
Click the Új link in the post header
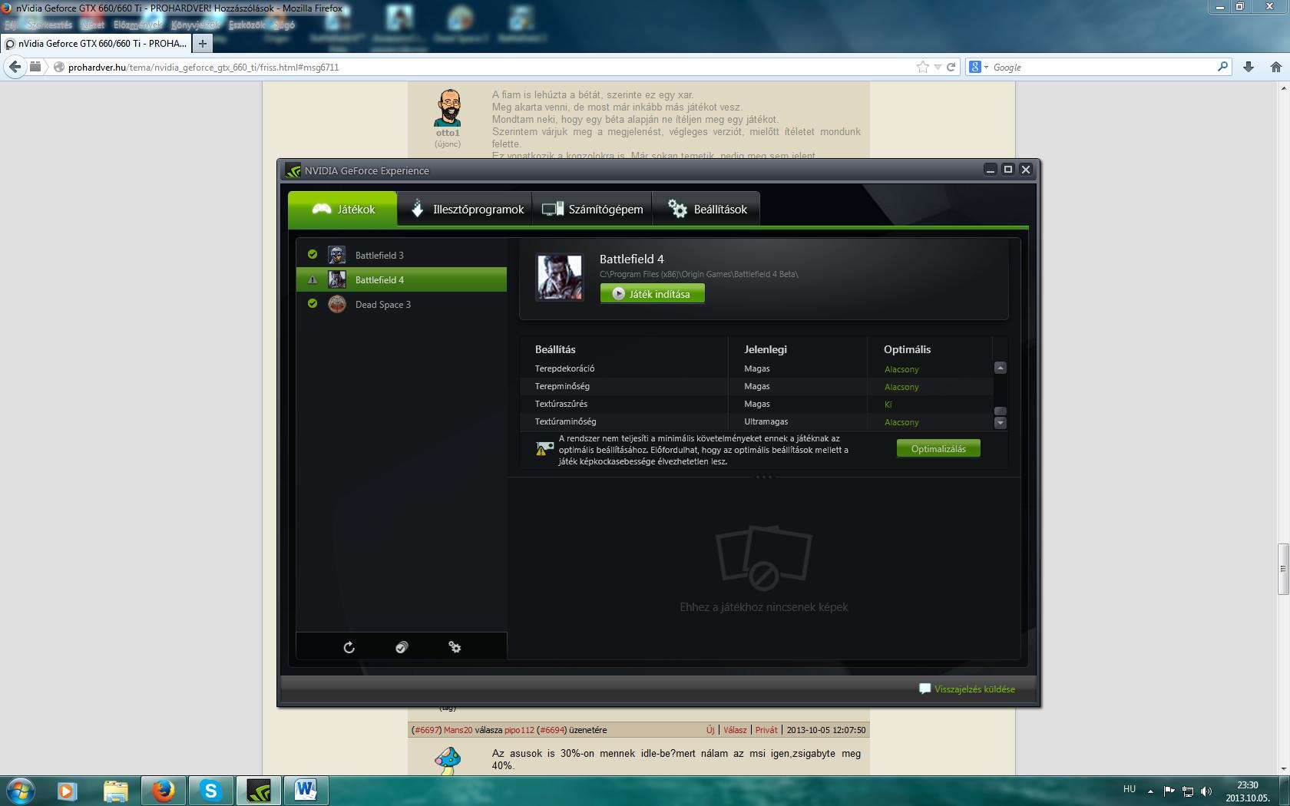tap(710, 730)
